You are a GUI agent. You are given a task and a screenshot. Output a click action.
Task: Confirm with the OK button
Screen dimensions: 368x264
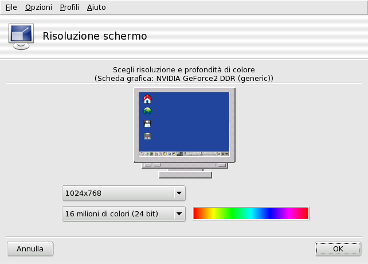coord(338,249)
